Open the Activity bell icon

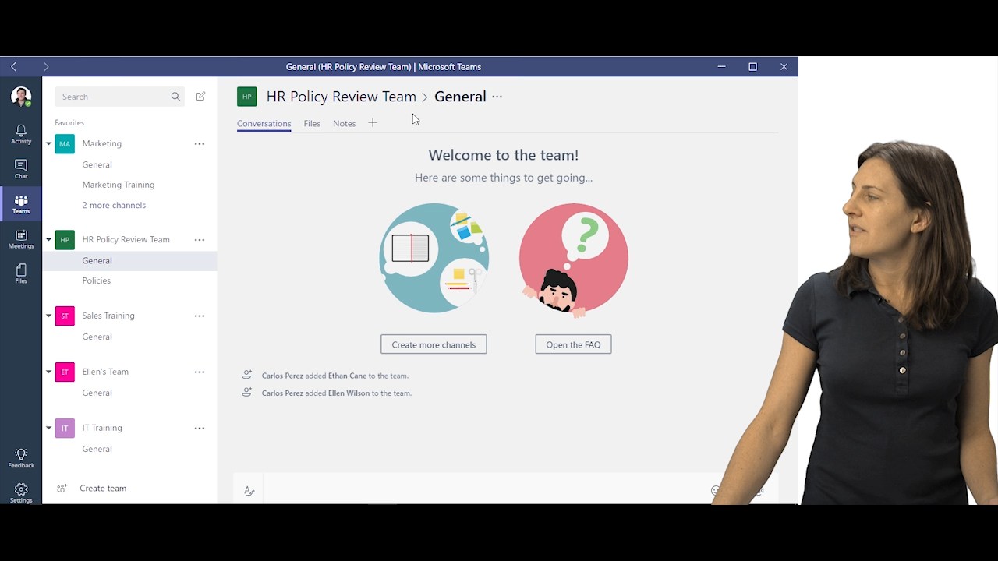(x=21, y=134)
